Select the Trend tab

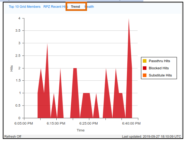tap(75, 7)
